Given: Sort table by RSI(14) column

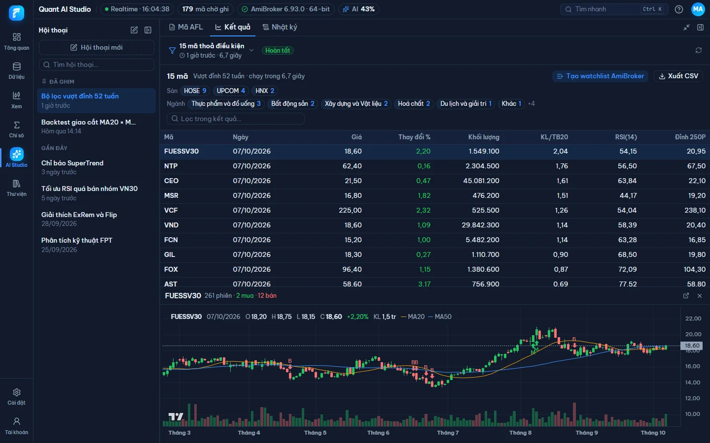Looking at the screenshot, I should point(626,137).
